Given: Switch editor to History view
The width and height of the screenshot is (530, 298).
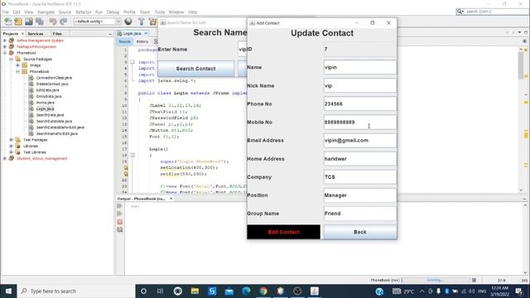Looking at the screenshot, I should [x=142, y=41].
